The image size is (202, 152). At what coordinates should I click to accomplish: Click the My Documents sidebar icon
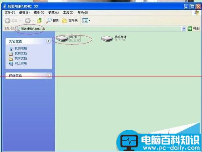click(x=11, y=54)
